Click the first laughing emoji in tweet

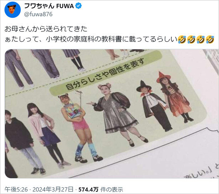tap(182, 40)
